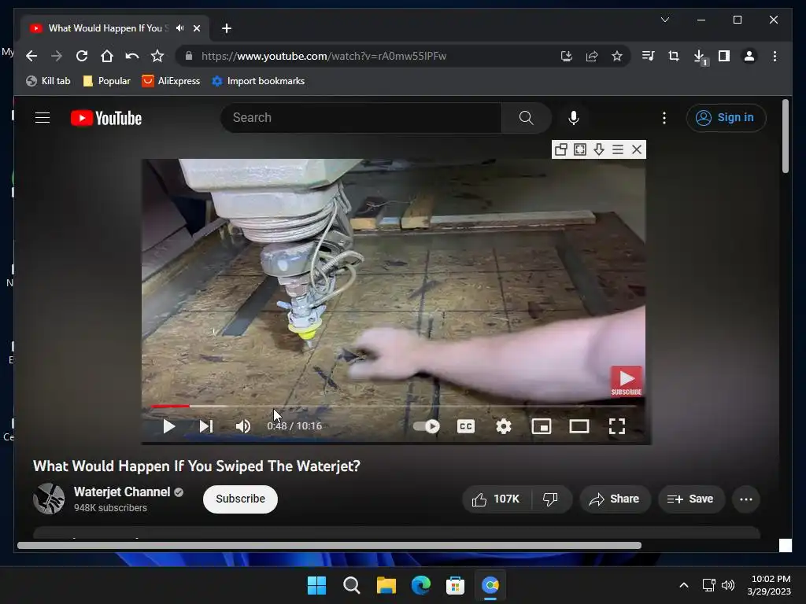Open the Waterjet Channel name link
This screenshot has height=604, width=806.
pos(122,492)
